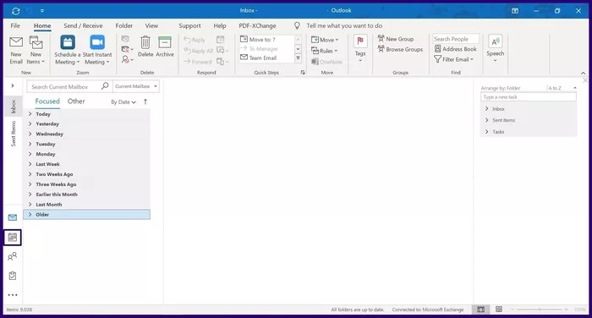
Task: Start Instant Zoom Meeting
Action: 97,51
